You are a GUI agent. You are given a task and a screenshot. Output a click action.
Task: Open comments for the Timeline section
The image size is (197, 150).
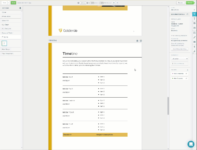[141, 41]
